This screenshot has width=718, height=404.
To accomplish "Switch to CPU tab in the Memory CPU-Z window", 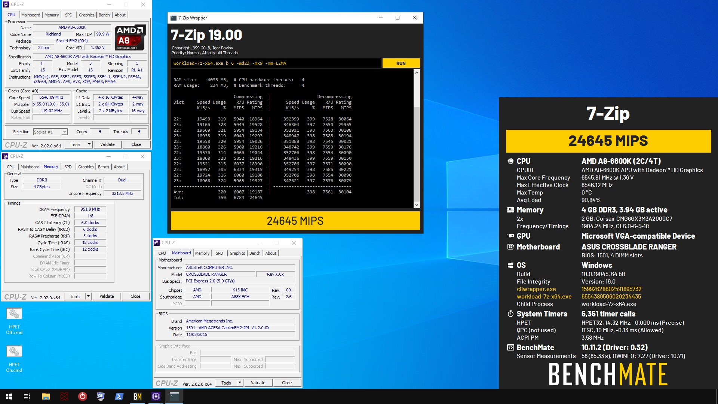I will coord(11,167).
